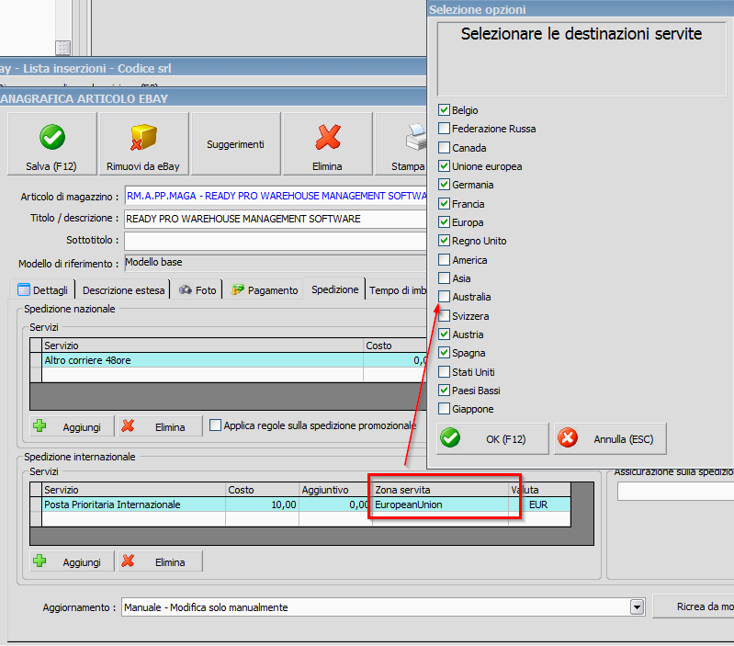Switch to Descrizione estesa tab
Image resolution: width=734 pixels, height=646 pixels.
[123, 290]
